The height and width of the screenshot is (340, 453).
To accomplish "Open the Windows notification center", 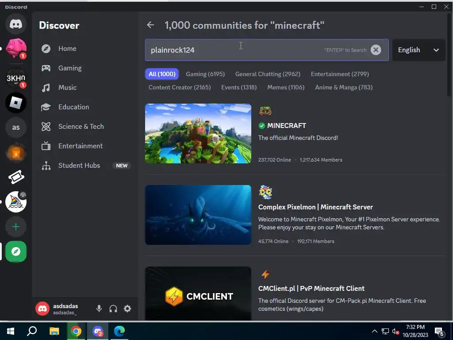I will [439, 331].
